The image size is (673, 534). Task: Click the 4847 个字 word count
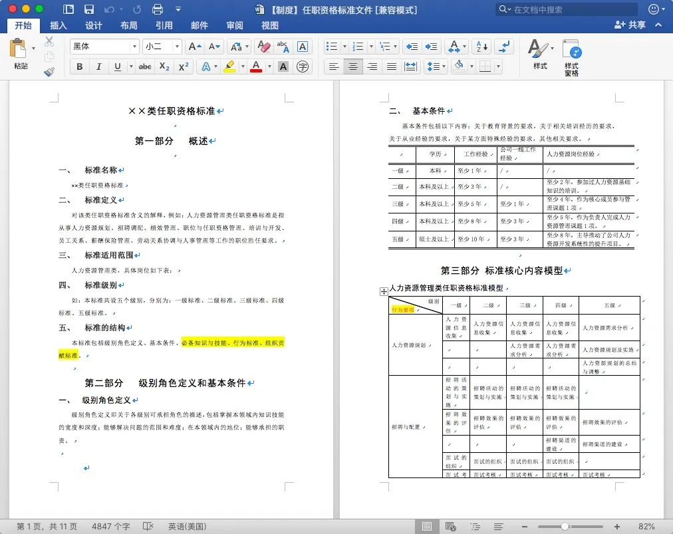[x=111, y=526]
